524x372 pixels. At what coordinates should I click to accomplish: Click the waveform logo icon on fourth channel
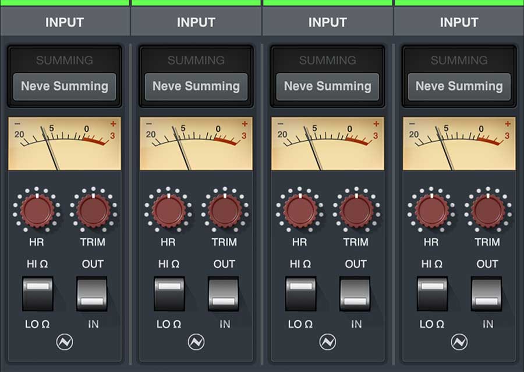(459, 342)
